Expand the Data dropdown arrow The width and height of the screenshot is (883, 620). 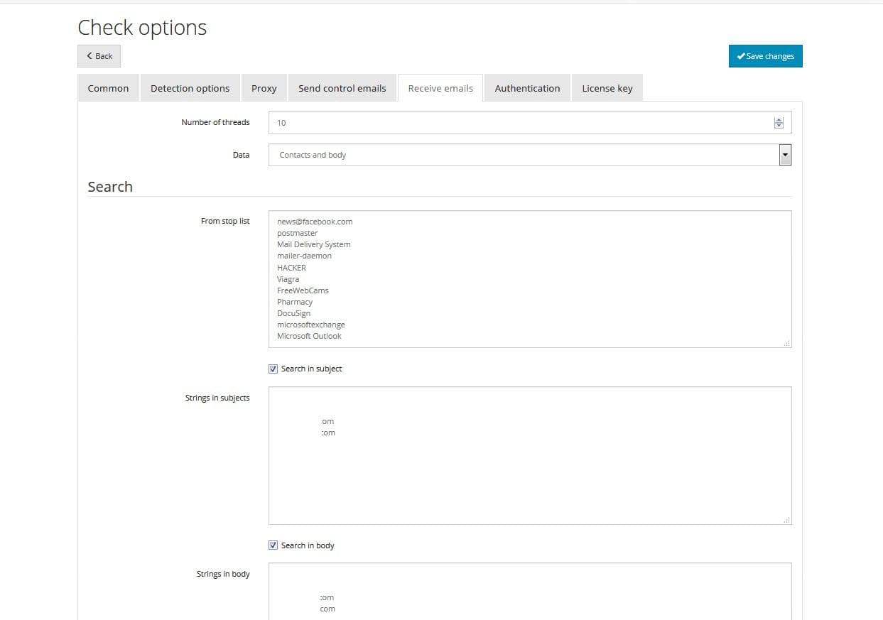click(785, 155)
